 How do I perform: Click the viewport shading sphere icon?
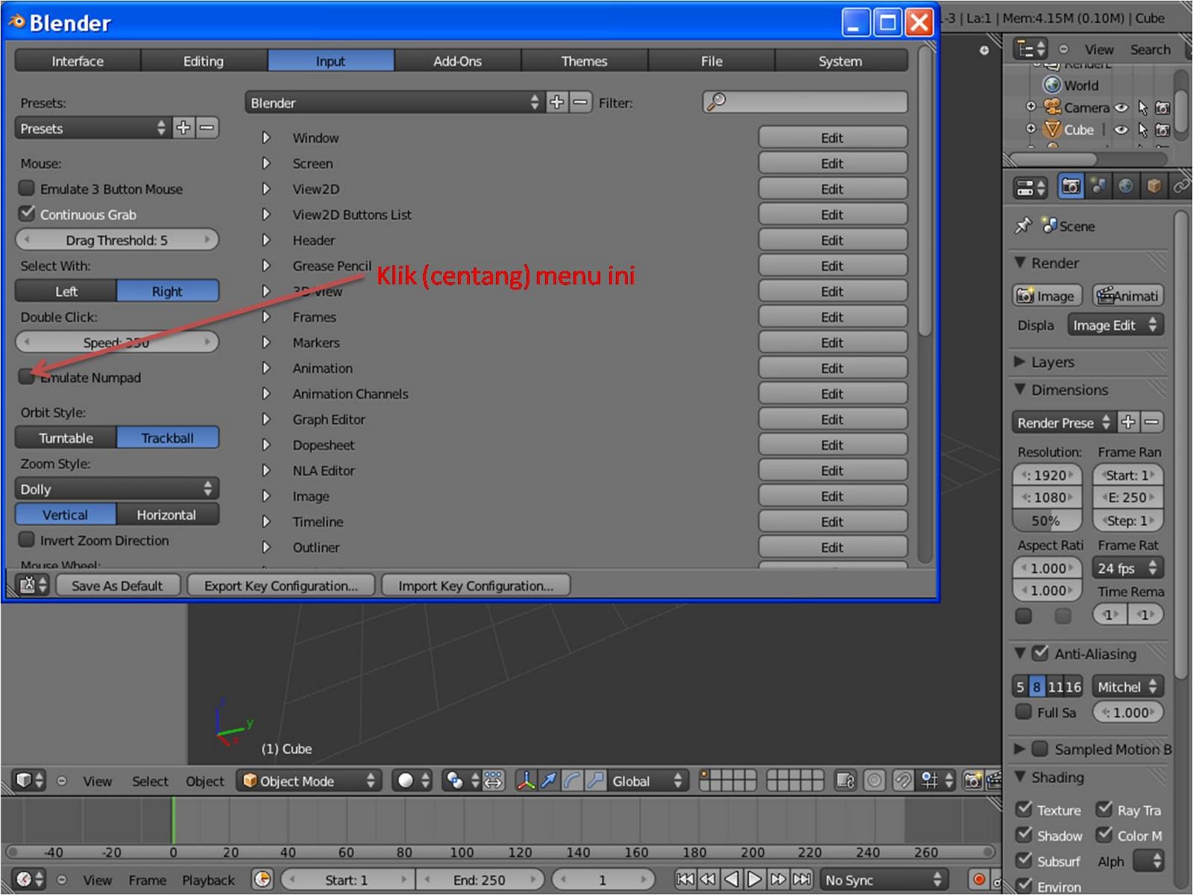tap(412, 781)
